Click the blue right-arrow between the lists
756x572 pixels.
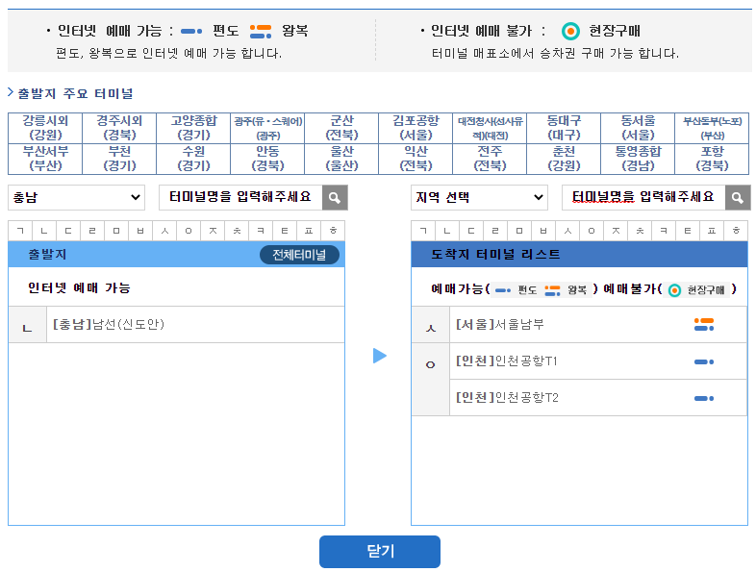point(380,356)
